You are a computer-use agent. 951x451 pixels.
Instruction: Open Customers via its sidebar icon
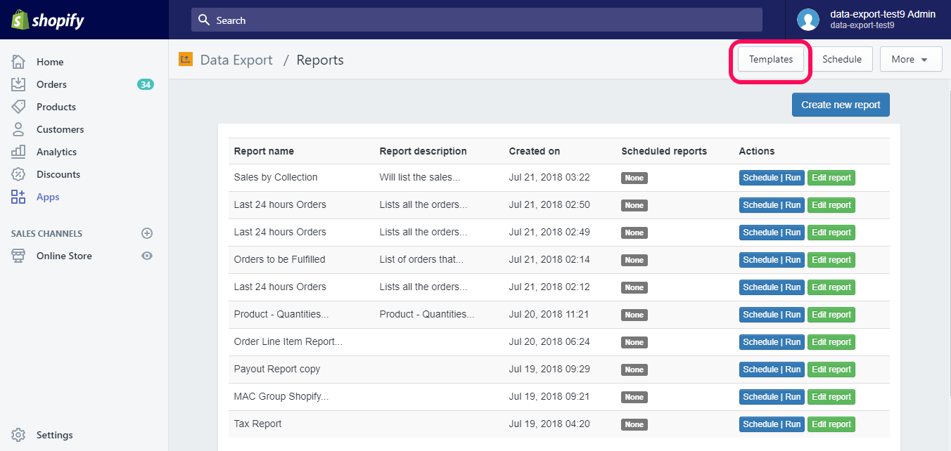point(18,129)
